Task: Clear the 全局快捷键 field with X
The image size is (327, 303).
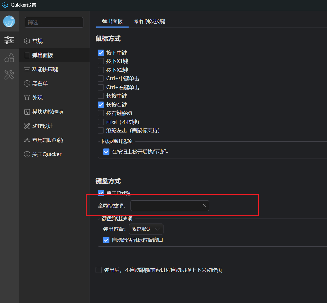Action: pyautogui.click(x=205, y=206)
